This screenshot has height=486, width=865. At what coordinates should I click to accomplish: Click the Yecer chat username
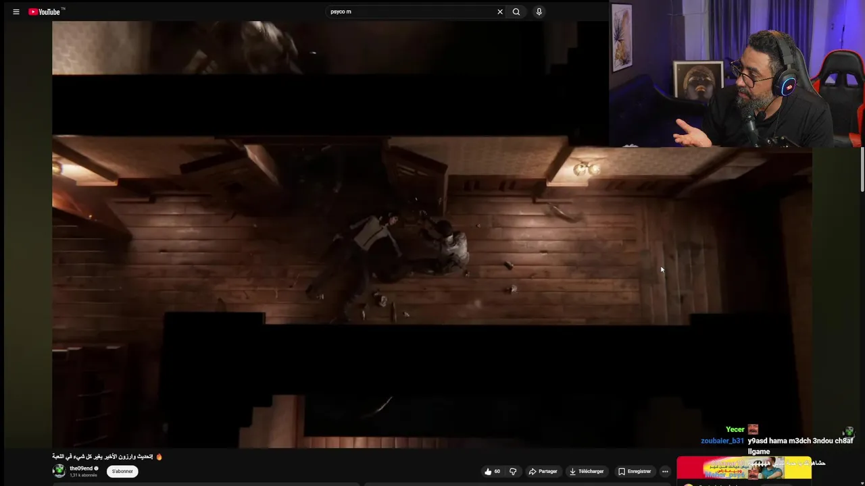tap(735, 429)
